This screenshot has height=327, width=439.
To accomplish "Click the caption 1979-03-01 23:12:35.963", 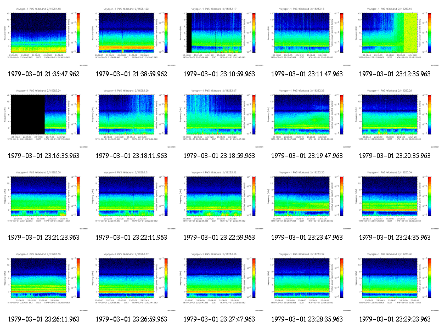I will (395, 74).
